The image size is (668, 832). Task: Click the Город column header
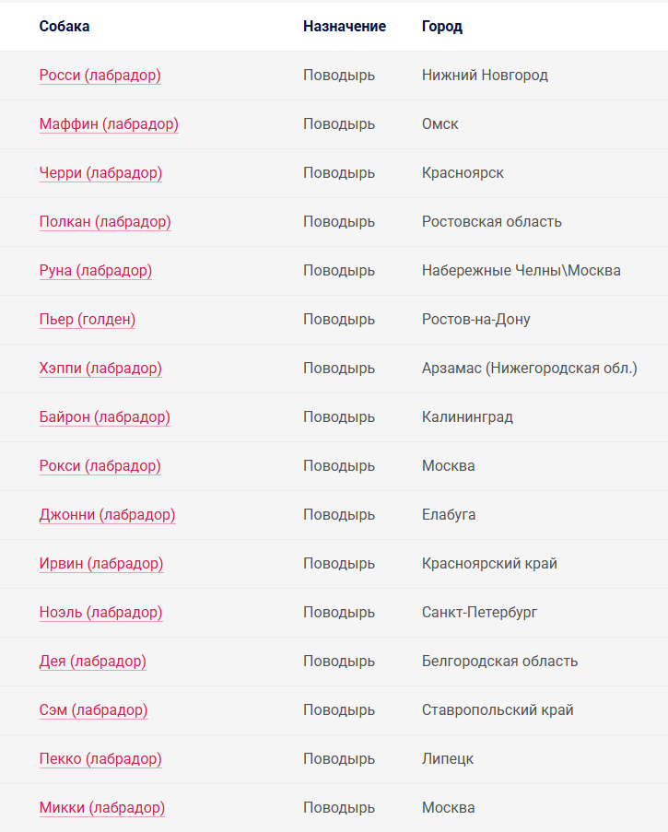click(442, 27)
